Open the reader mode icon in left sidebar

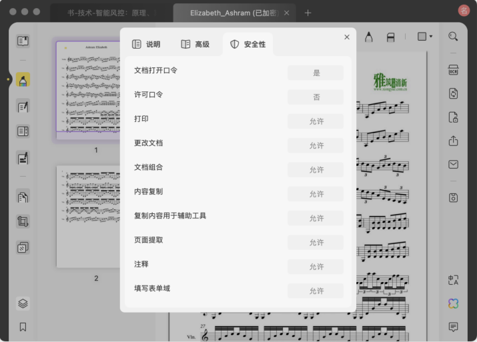pos(23,41)
